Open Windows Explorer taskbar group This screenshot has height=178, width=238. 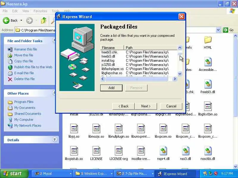click(93, 174)
